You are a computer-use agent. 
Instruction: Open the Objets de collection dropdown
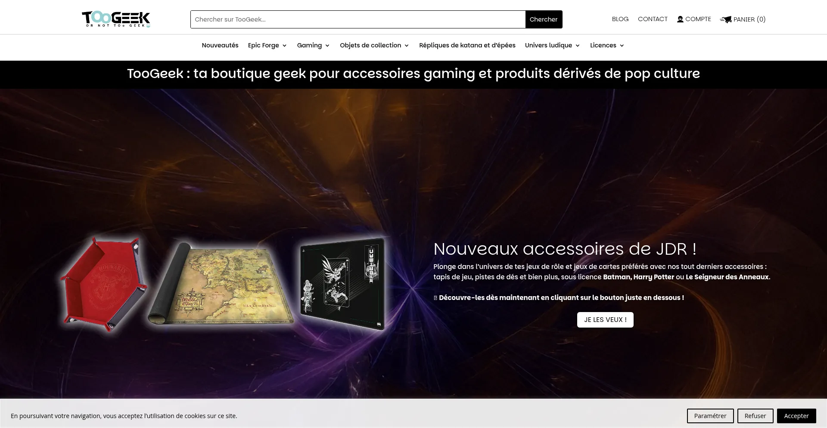click(374, 45)
